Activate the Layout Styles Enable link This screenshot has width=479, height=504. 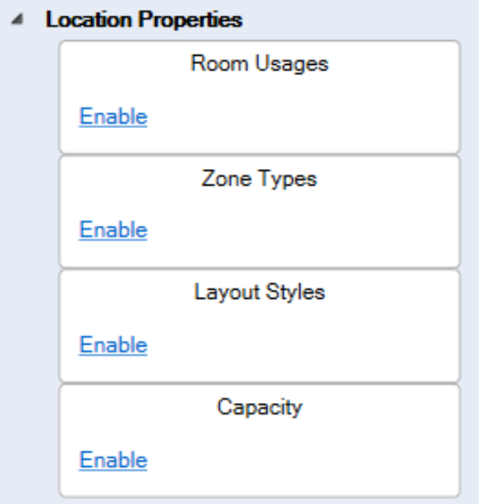[x=113, y=345]
